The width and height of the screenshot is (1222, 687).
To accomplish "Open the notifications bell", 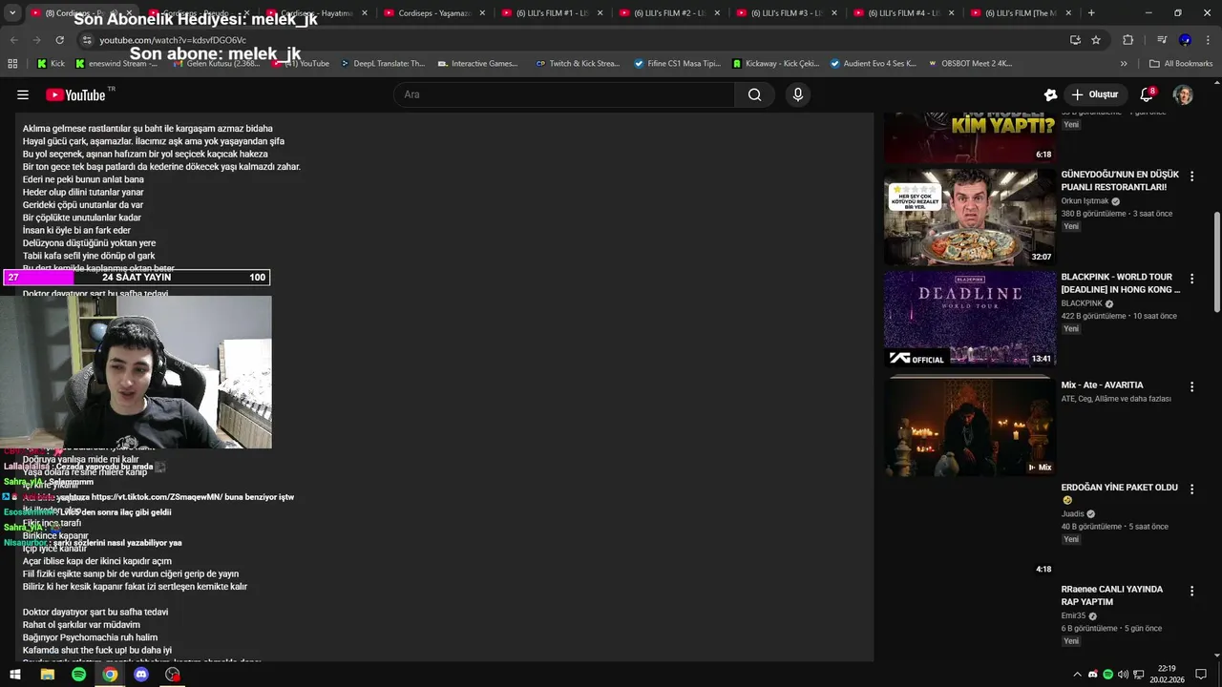I will (x=1147, y=94).
